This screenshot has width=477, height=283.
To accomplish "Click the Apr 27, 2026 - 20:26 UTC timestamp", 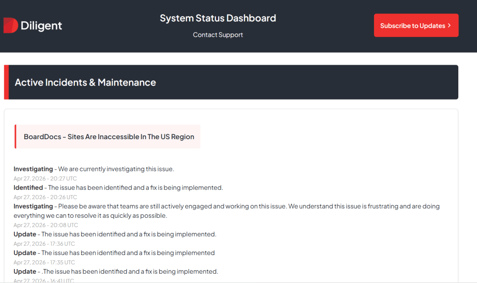I will coord(45,197).
